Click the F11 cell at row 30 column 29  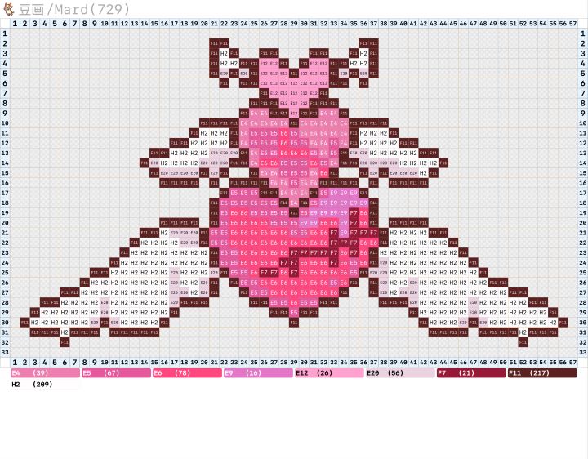point(294,322)
